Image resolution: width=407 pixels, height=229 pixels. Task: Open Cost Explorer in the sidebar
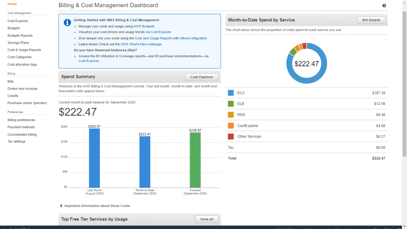tap(17, 21)
